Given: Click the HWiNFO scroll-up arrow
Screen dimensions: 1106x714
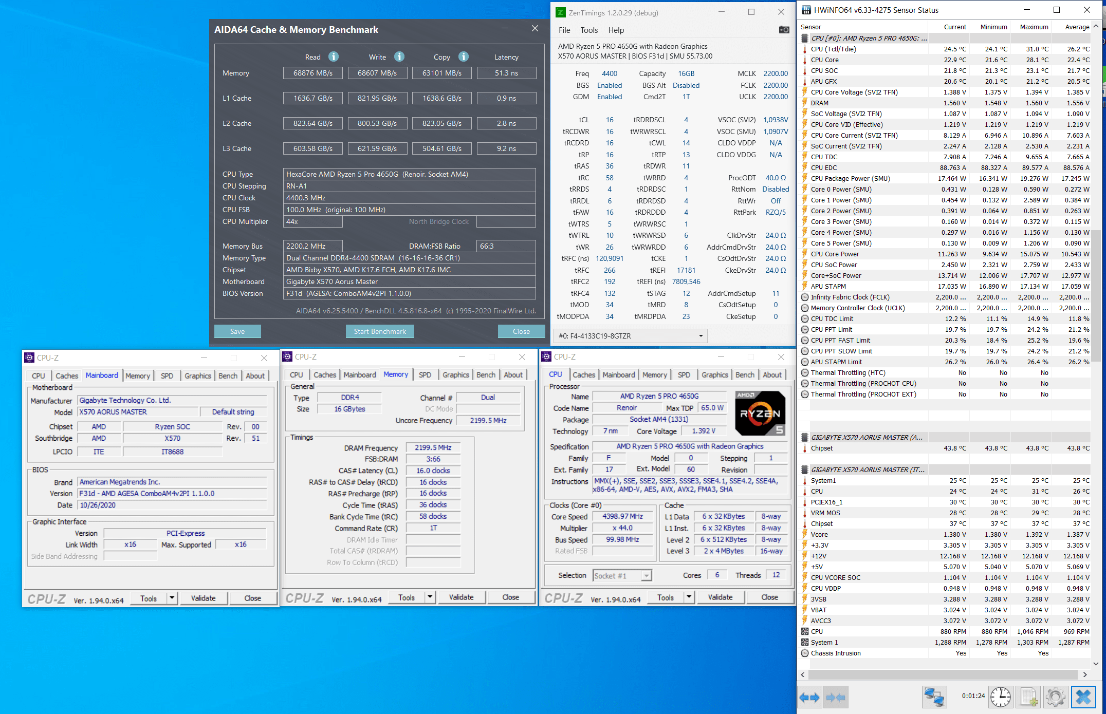Looking at the screenshot, I should 1096,26.
